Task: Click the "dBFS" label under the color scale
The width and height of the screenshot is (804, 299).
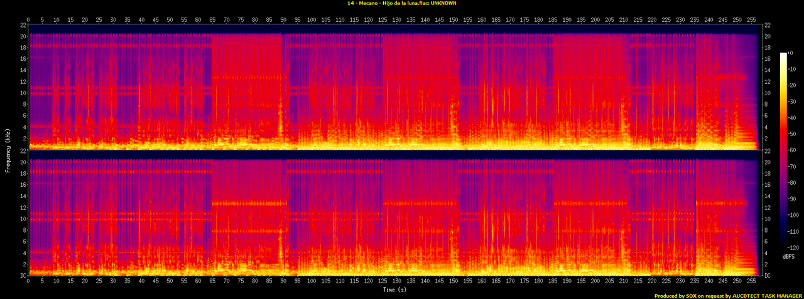Action: (x=789, y=258)
